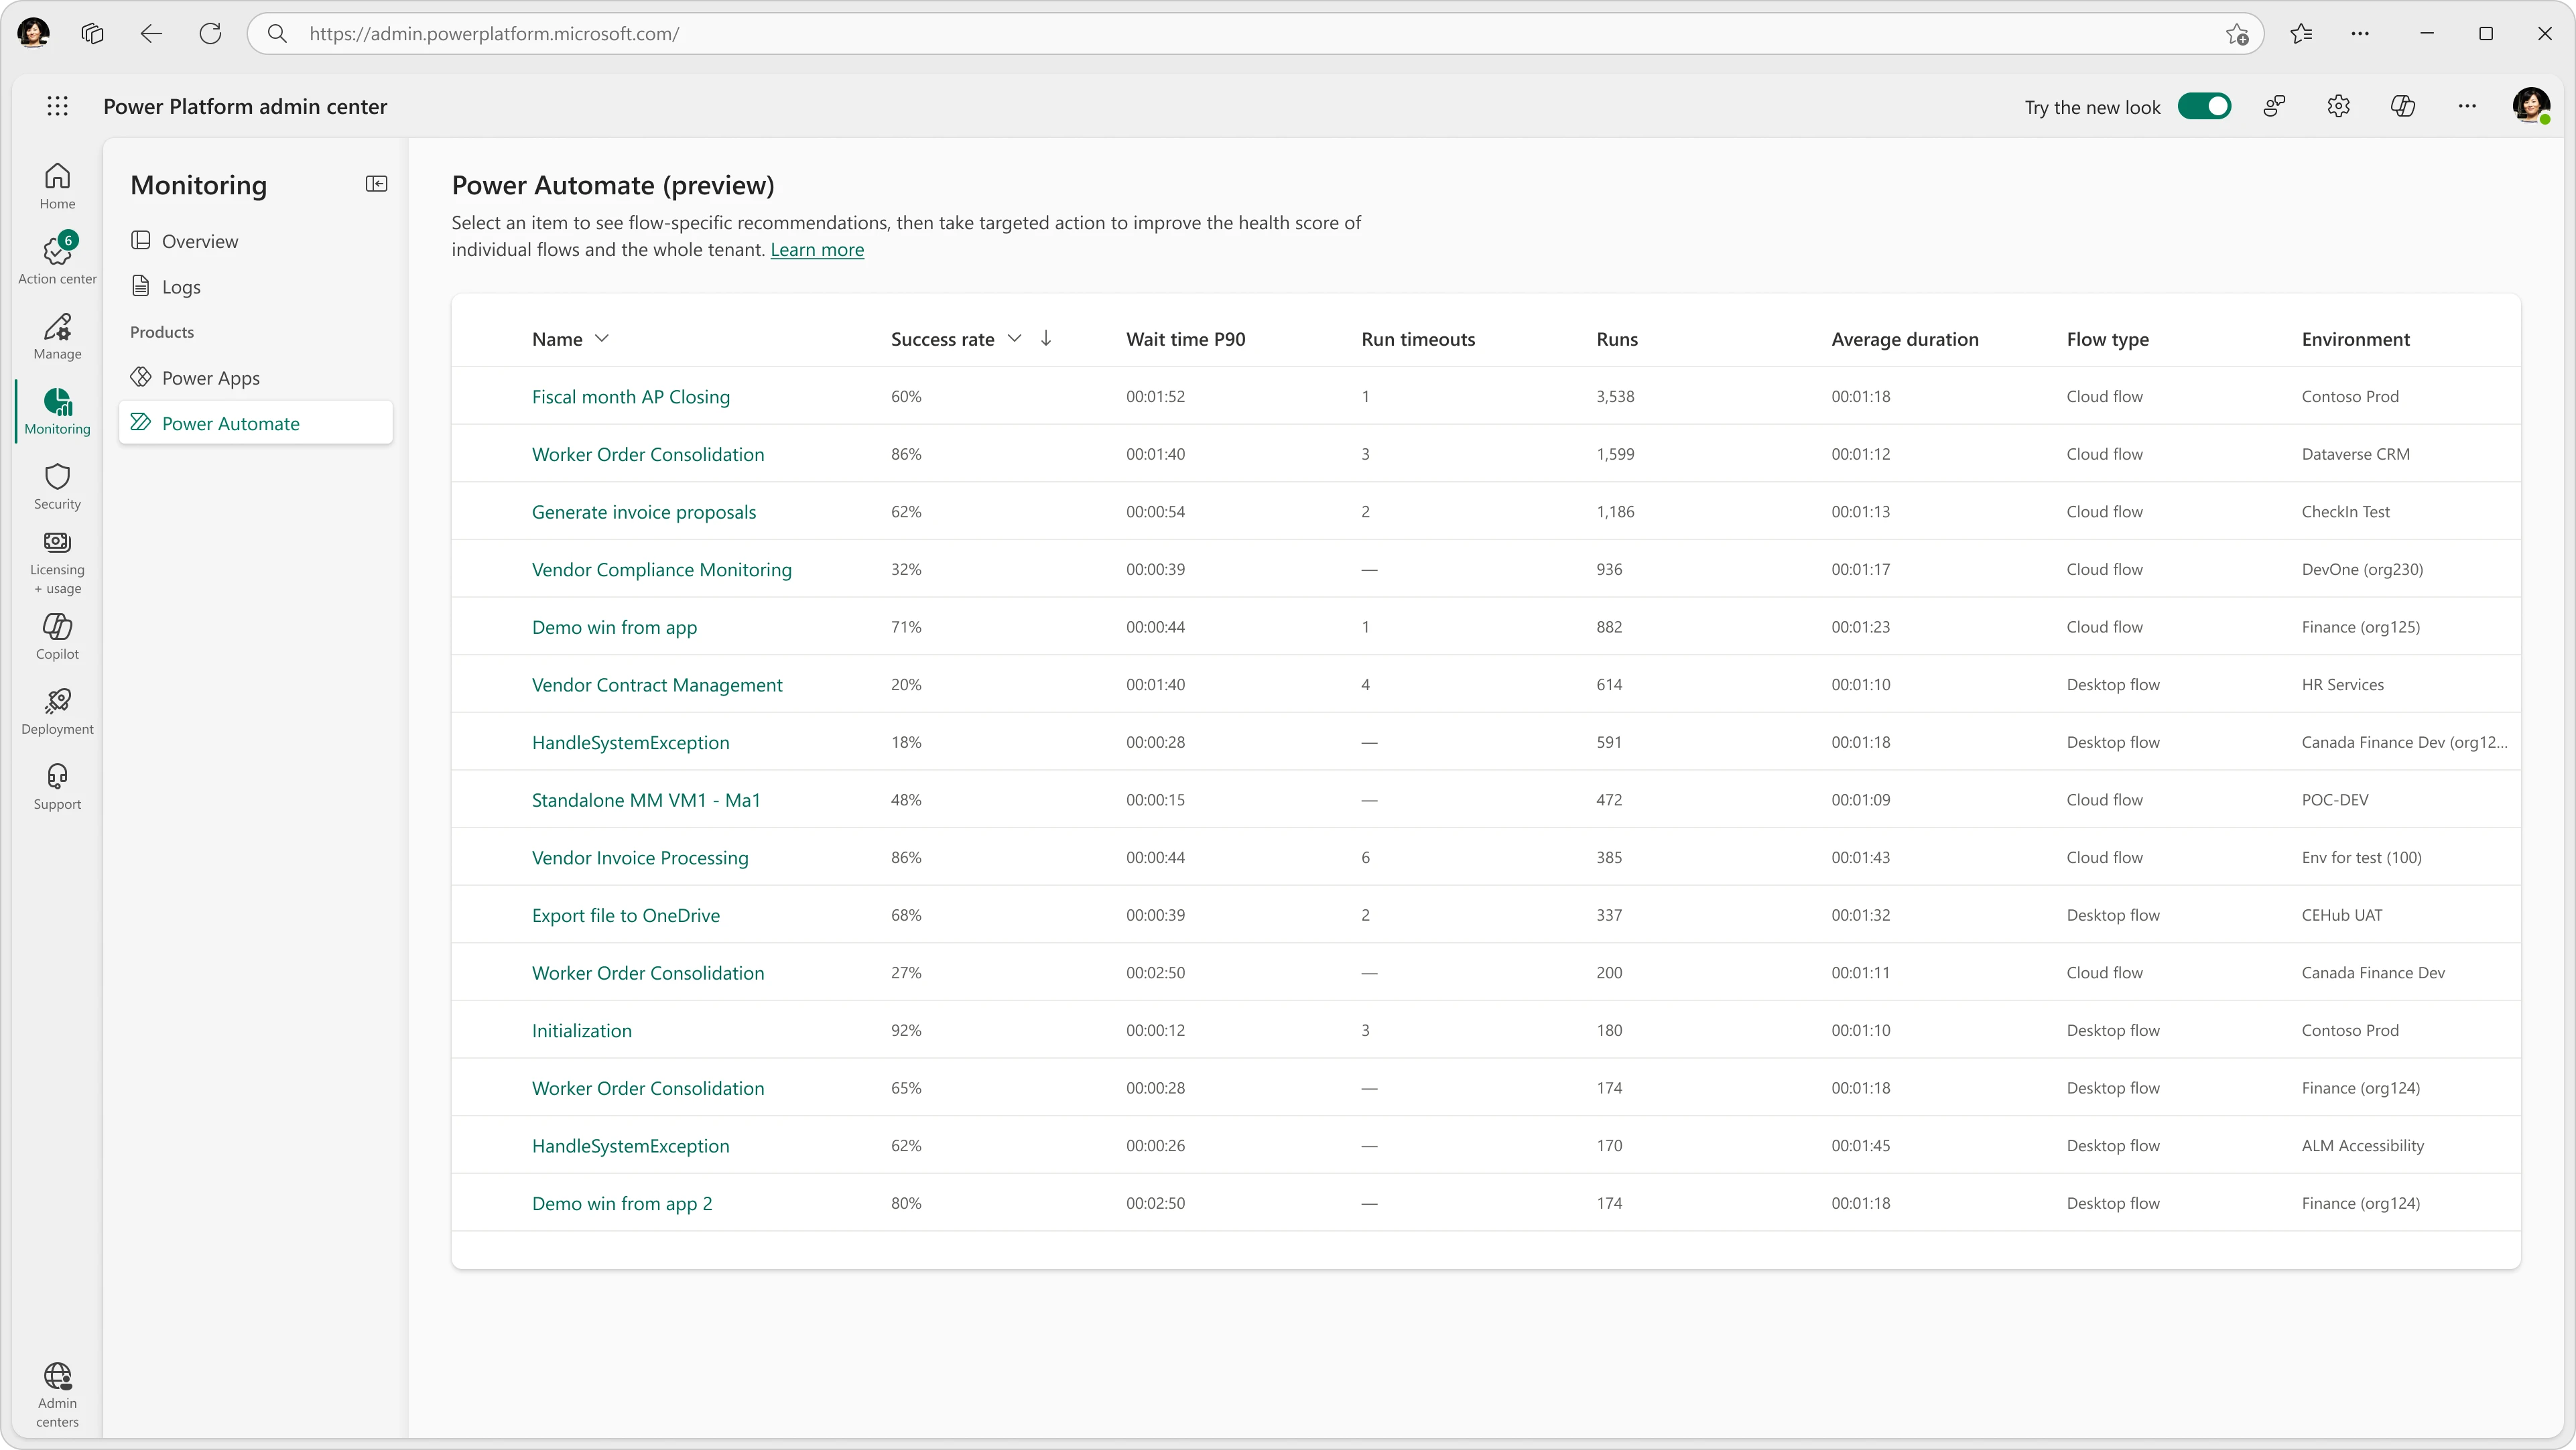Open the Licensing + usage section
2576x1450 pixels.
(57, 561)
